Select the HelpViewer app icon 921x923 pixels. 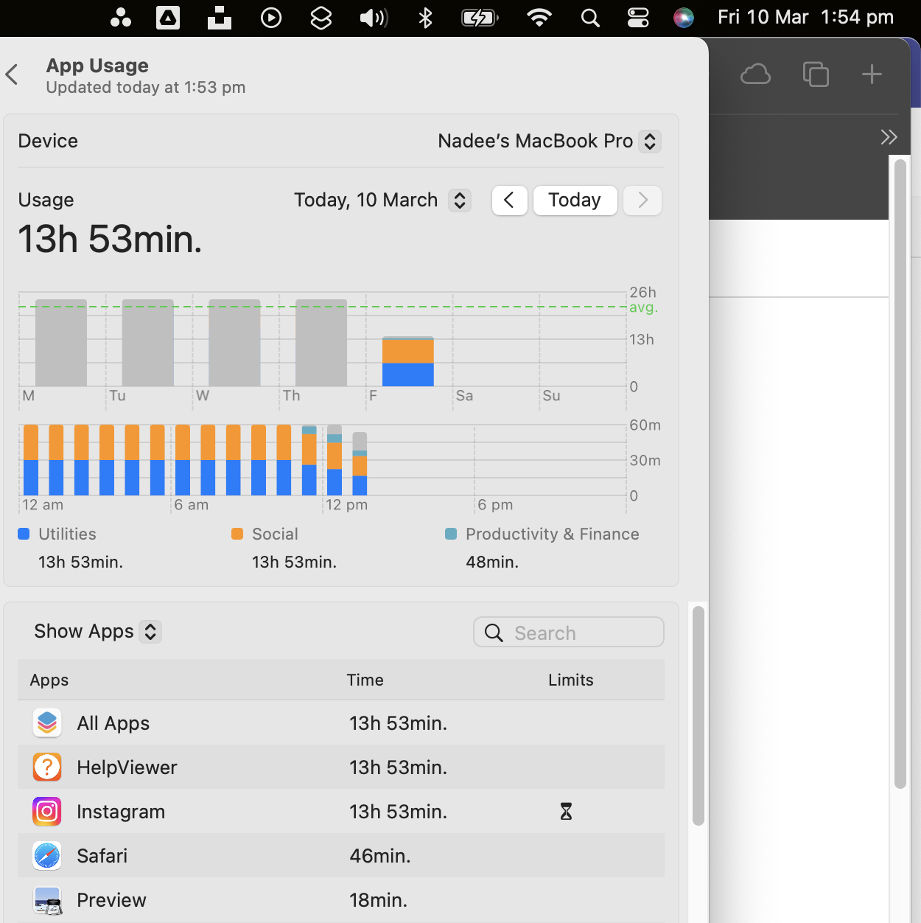47,767
